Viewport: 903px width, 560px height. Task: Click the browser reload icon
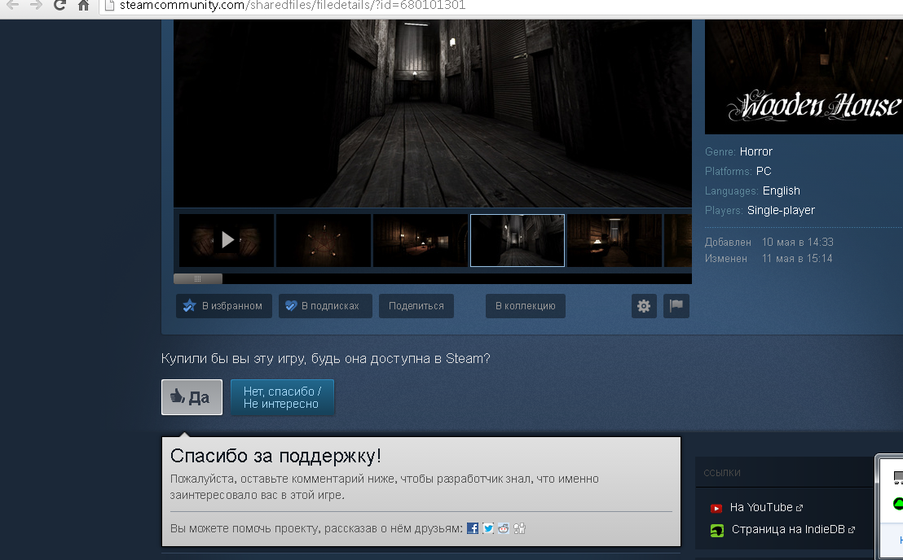click(59, 6)
